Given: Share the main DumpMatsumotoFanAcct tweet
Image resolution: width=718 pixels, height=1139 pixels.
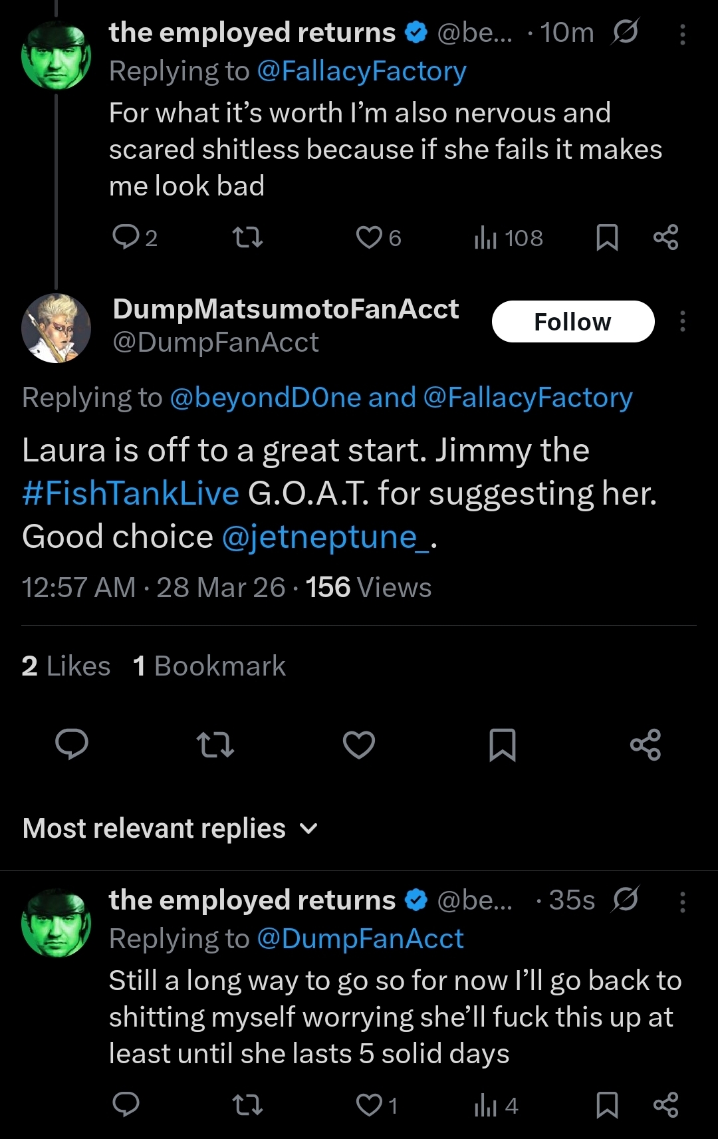Looking at the screenshot, I should pyautogui.click(x=646, y=745).
